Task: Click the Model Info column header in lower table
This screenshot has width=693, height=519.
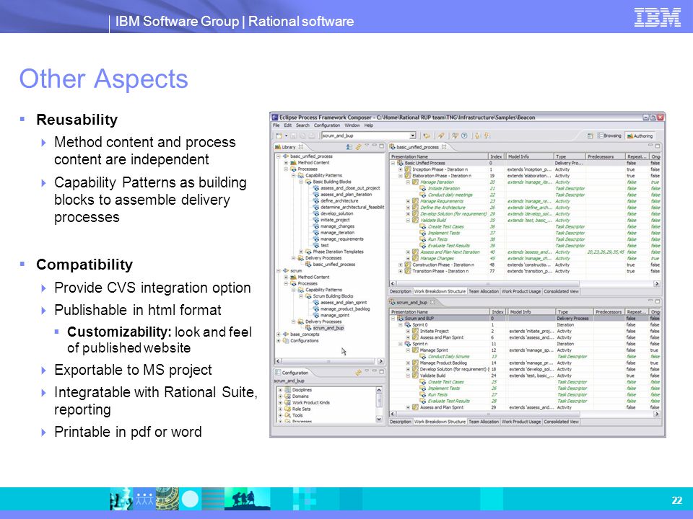Action: pyautogui.click(x=531, y=312)
